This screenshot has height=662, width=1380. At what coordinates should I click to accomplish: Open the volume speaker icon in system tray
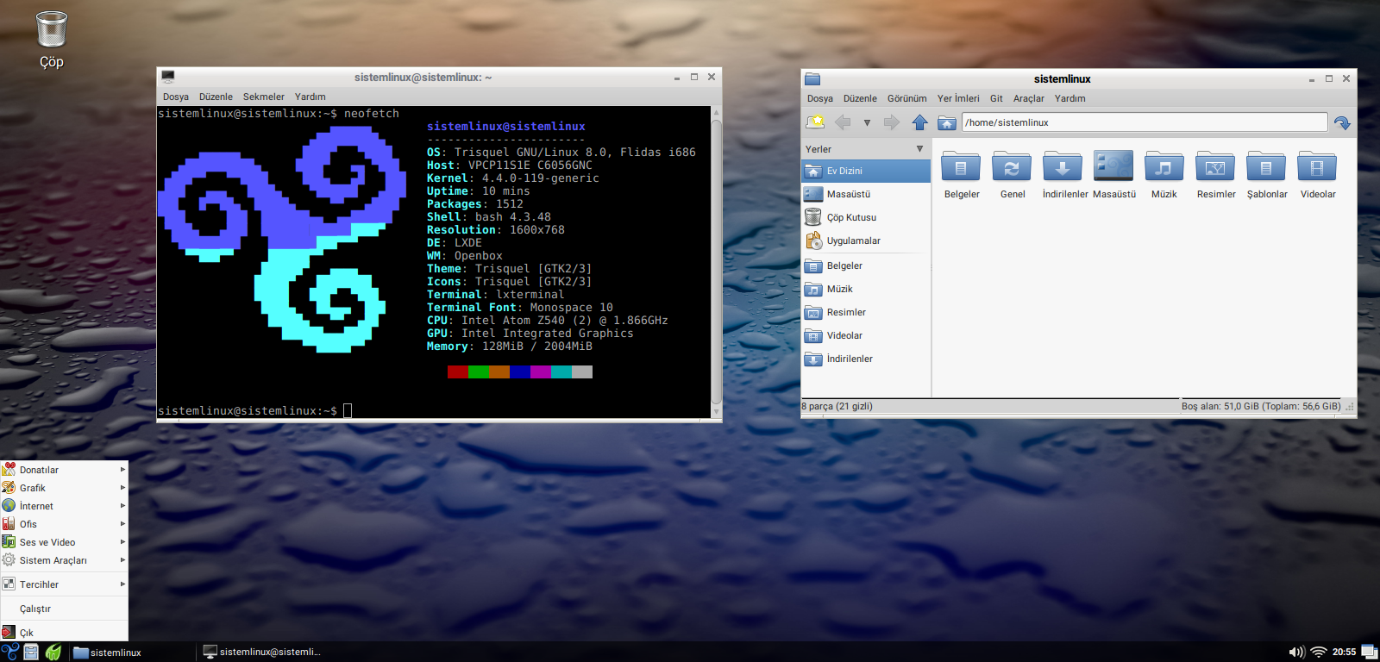(1296, 652)
